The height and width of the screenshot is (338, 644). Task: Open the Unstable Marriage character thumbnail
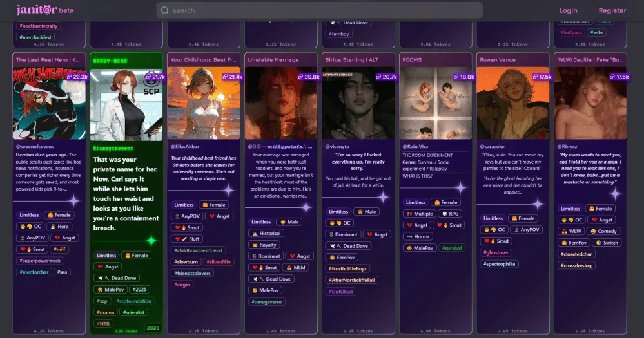280,103
